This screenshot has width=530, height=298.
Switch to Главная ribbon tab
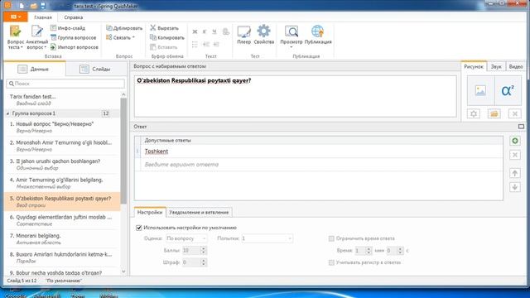click(x=43, y=17)
